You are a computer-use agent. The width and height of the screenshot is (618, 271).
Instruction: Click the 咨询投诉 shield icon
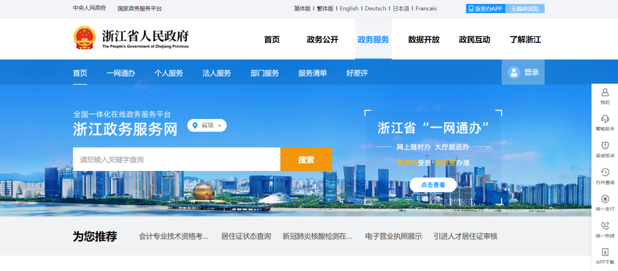(605, 146)
